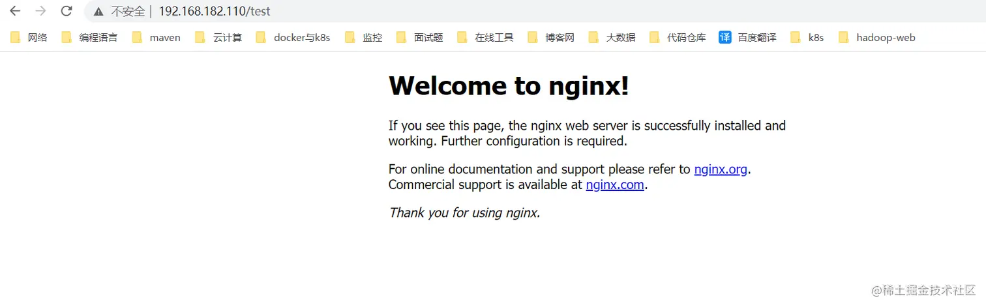Click the 不安全 security label

[x=128, y=12]
